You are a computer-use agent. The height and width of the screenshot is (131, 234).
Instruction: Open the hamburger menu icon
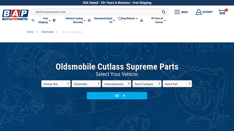(177, 12)
